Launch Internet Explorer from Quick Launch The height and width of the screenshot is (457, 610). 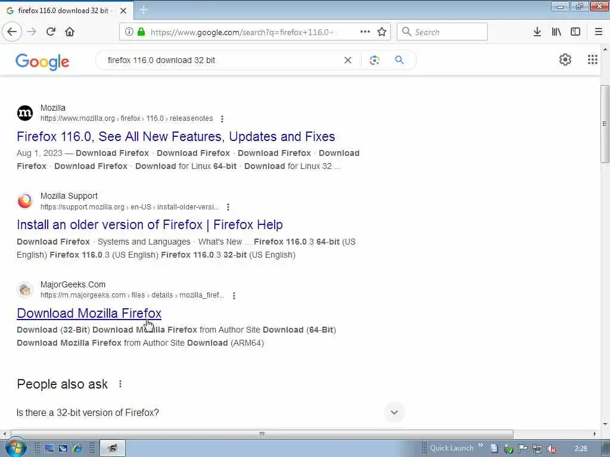(77, 449)
